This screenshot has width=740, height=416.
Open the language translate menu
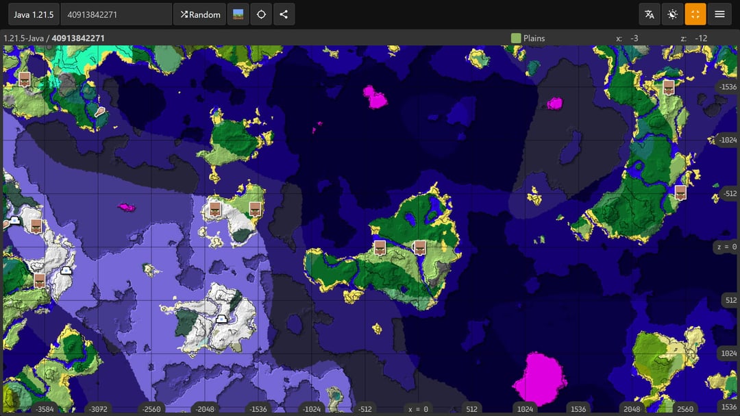click(x=650, y=14)
